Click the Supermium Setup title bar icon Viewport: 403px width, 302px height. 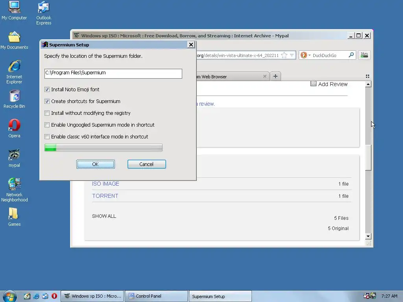(x=45, y=44)
